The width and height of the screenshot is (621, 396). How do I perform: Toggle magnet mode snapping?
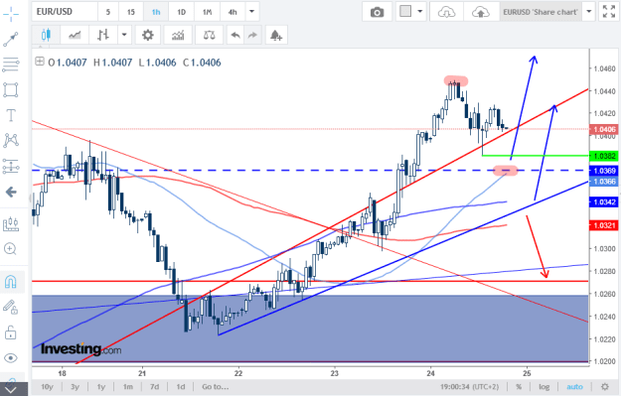(x=11, y=282)
